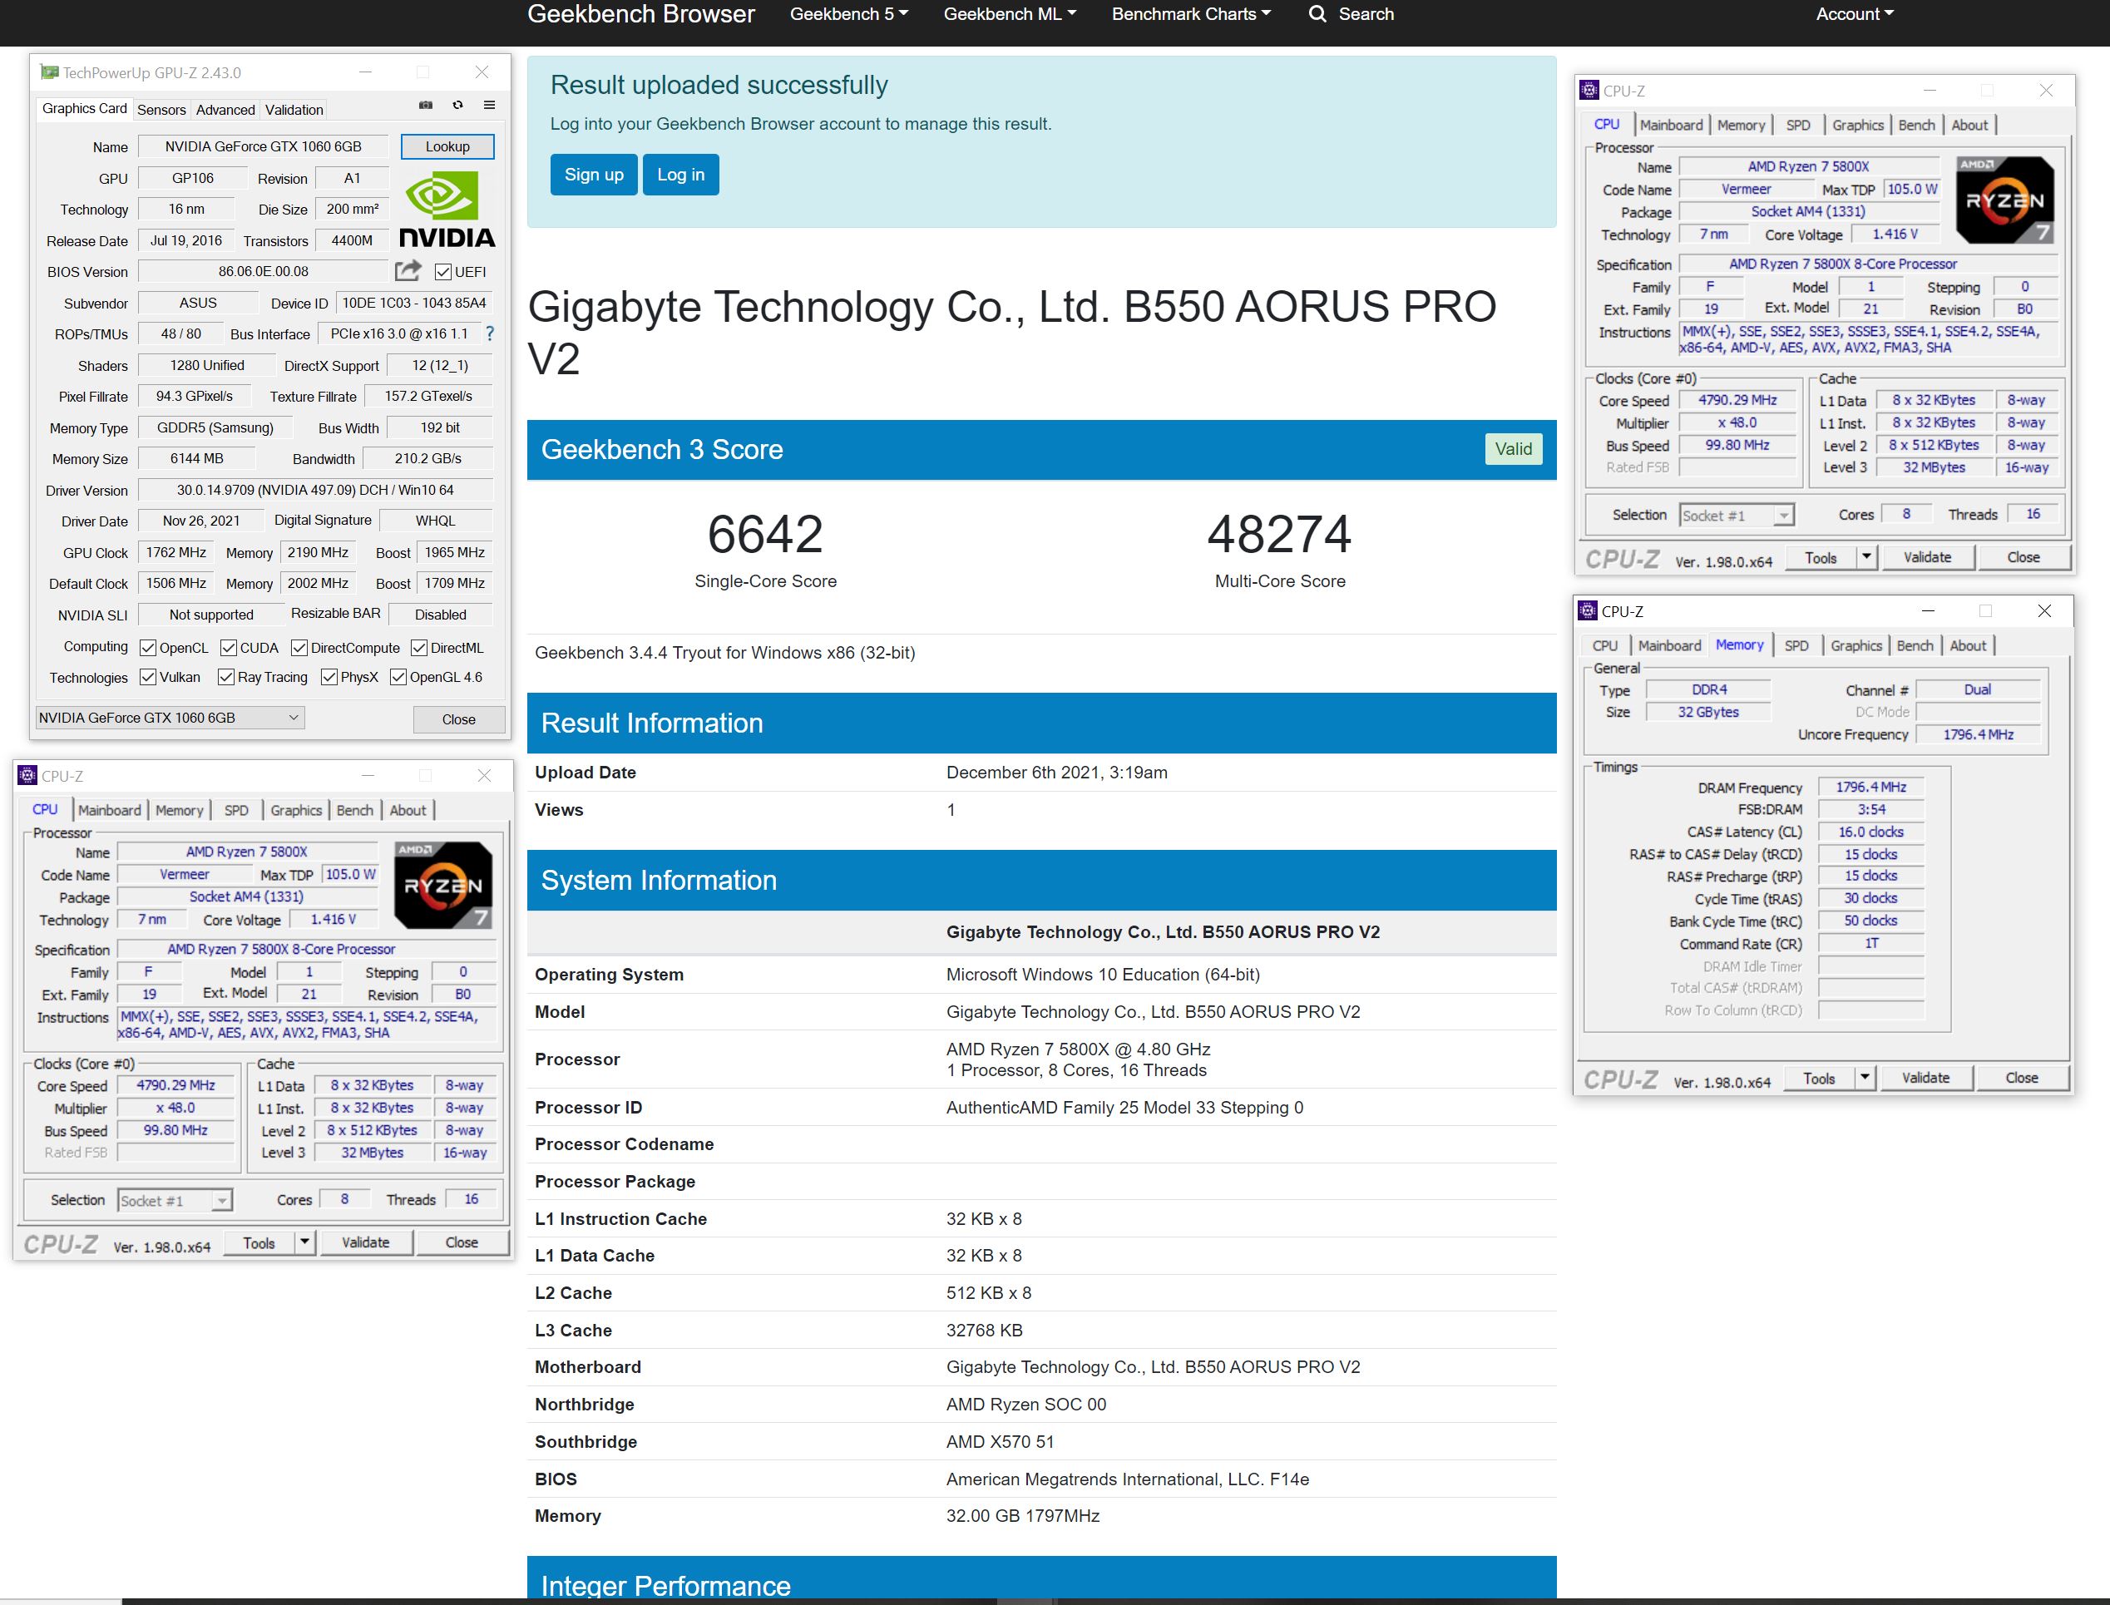Open Benchmark Charts dropdown menu
Viewport: 2110px width, 1605px height.
[1191, 13]
